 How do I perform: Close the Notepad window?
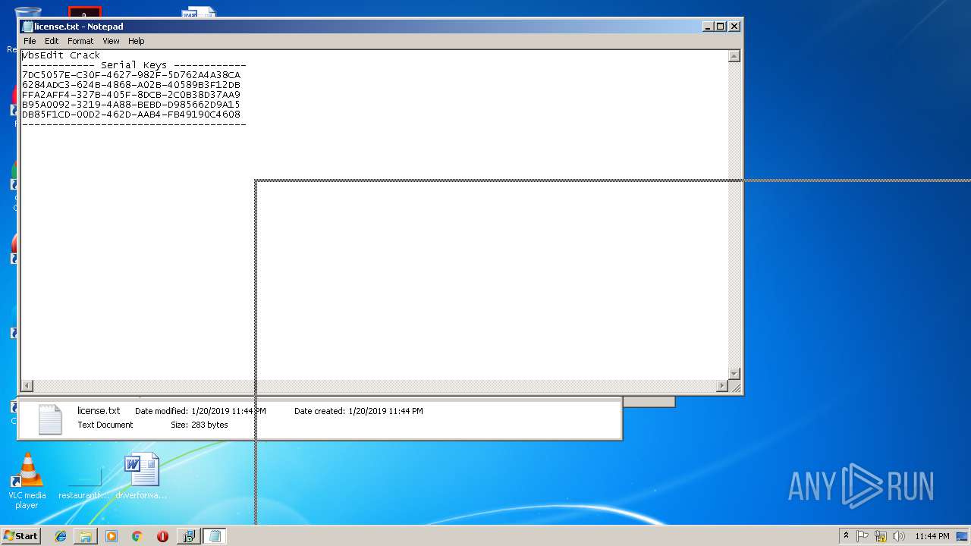pyautogui.click(x=734, y=26)
